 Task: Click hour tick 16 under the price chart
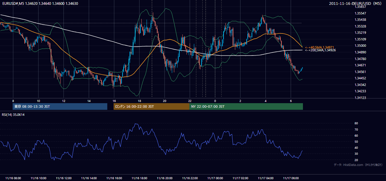114,101
